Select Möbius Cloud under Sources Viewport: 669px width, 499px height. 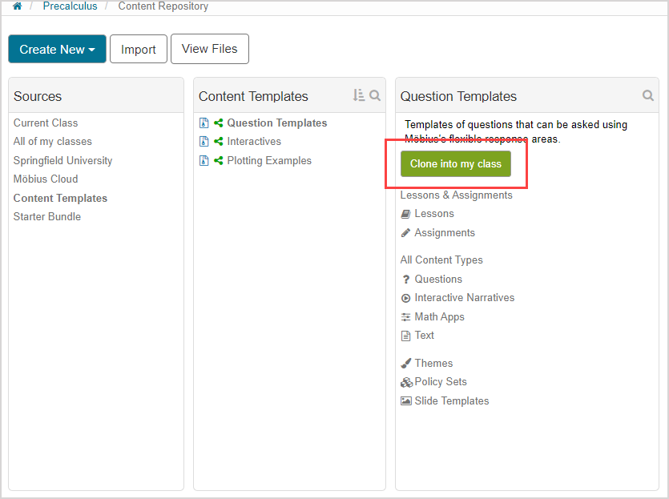tap(45, 179)
